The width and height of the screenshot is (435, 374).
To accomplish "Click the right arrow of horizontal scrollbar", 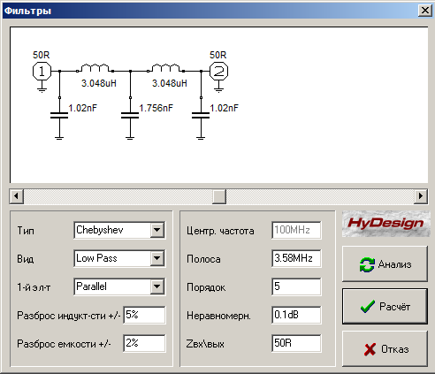I will 421,196.
